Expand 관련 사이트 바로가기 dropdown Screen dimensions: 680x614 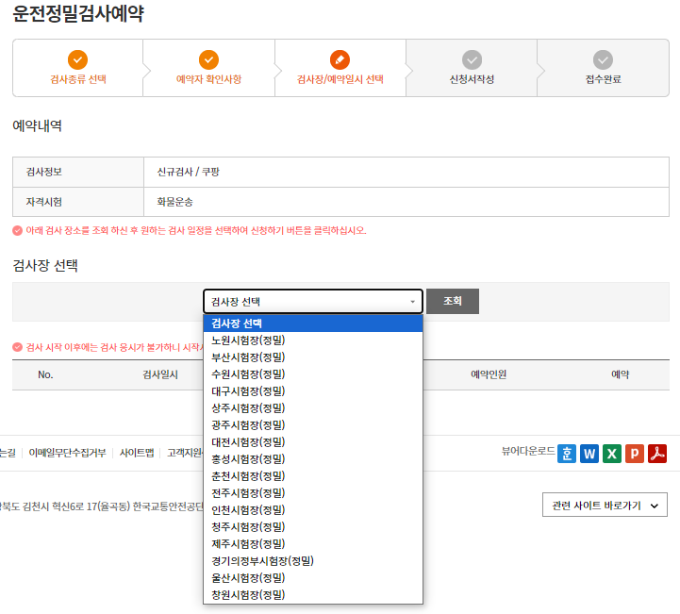[605, 505]
